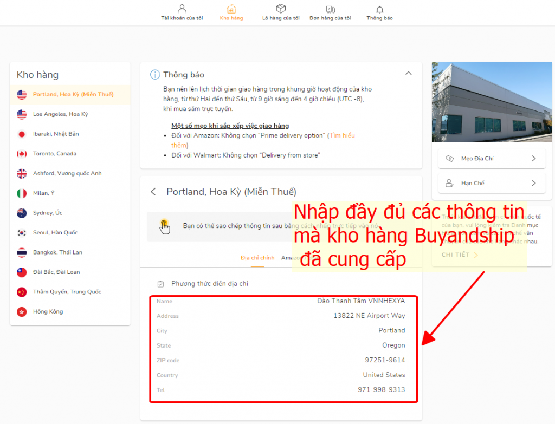Select Đài Bắc, Đài Loan warehouse
Image resolution: width=555 pixels, height=424 pixels.
point(70,272)
